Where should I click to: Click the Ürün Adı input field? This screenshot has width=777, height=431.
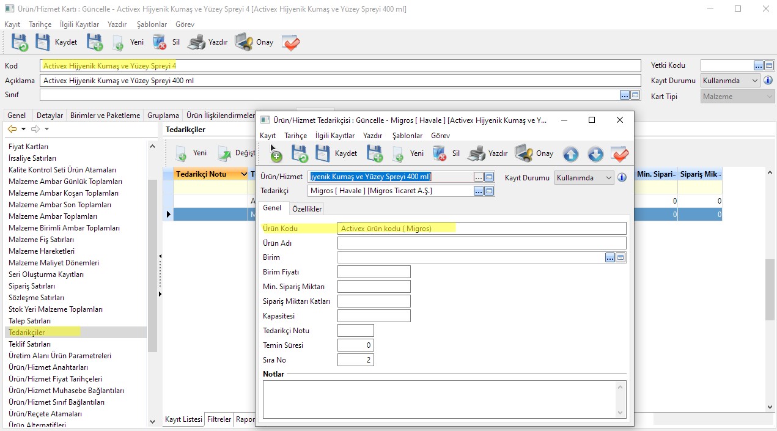482,243
